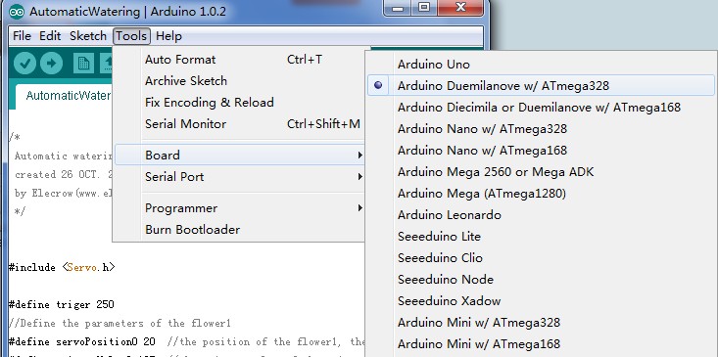Select Arduino Duemilanove w/ ATmega328 board
Image resolution: width=718 pixels, height=357 pixels.
tap(541, 86)
